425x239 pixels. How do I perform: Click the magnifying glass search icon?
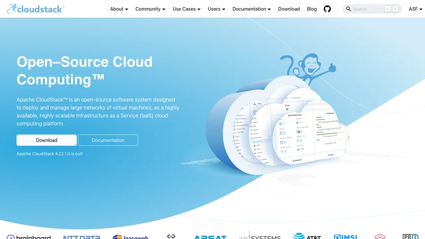point(348,9)
